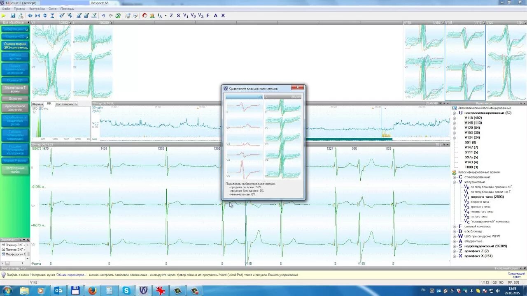Expand the неклассифицированный (52) node
The width and height of the screenshot is (527, 296).
pos(455,113)
